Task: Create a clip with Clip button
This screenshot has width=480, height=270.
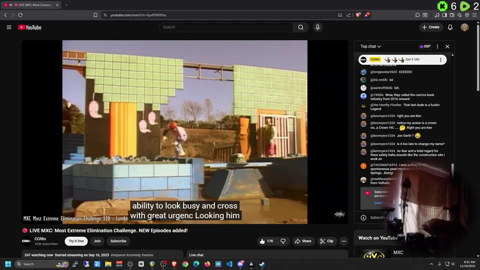Action: point(327,241)
